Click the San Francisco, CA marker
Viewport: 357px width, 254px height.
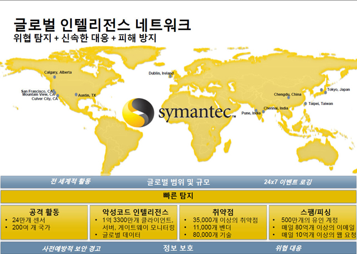54,91
